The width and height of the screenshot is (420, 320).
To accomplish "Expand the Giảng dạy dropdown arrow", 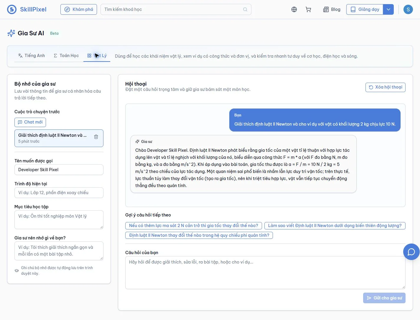I will coord(388,9).
